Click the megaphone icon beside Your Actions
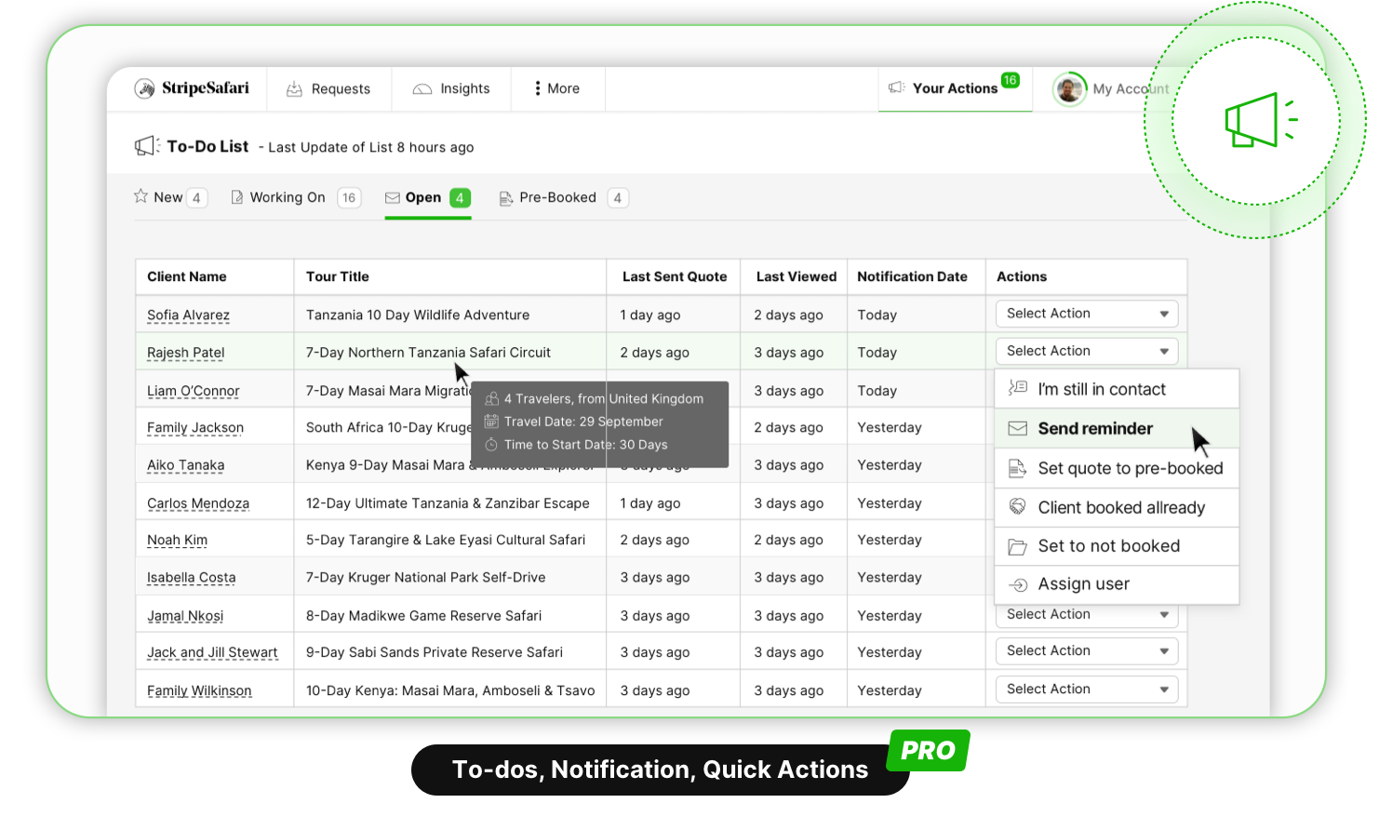Image resolution: width=1379 pixels, height=830 pixels. pyautogui.click(x=896, y=87)
